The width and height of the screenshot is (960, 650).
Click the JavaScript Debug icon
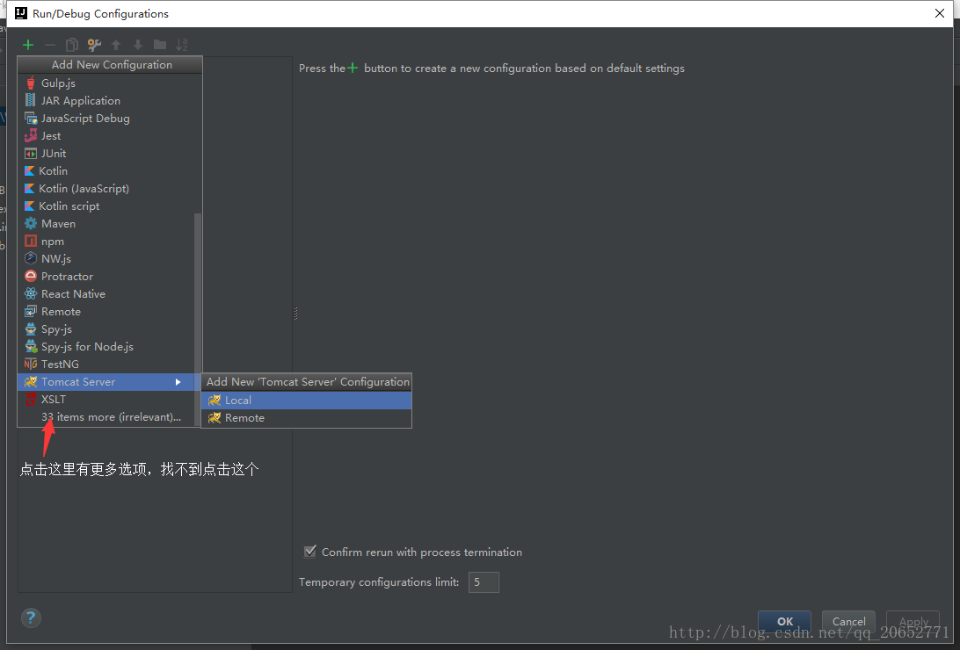[x=31, y=118]
